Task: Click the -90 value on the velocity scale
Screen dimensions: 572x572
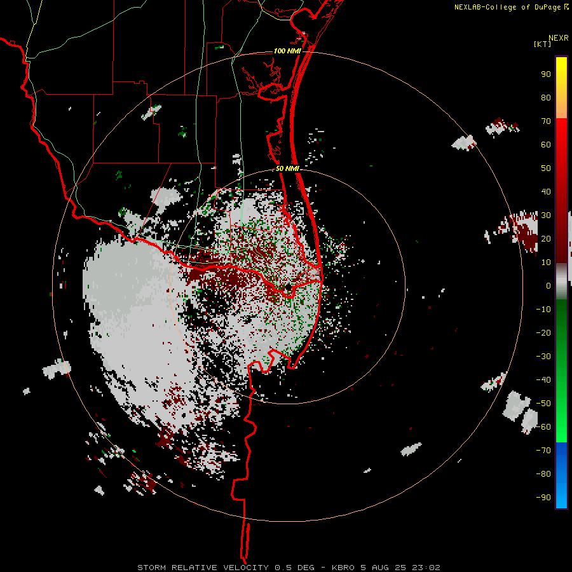Action: 543,498
